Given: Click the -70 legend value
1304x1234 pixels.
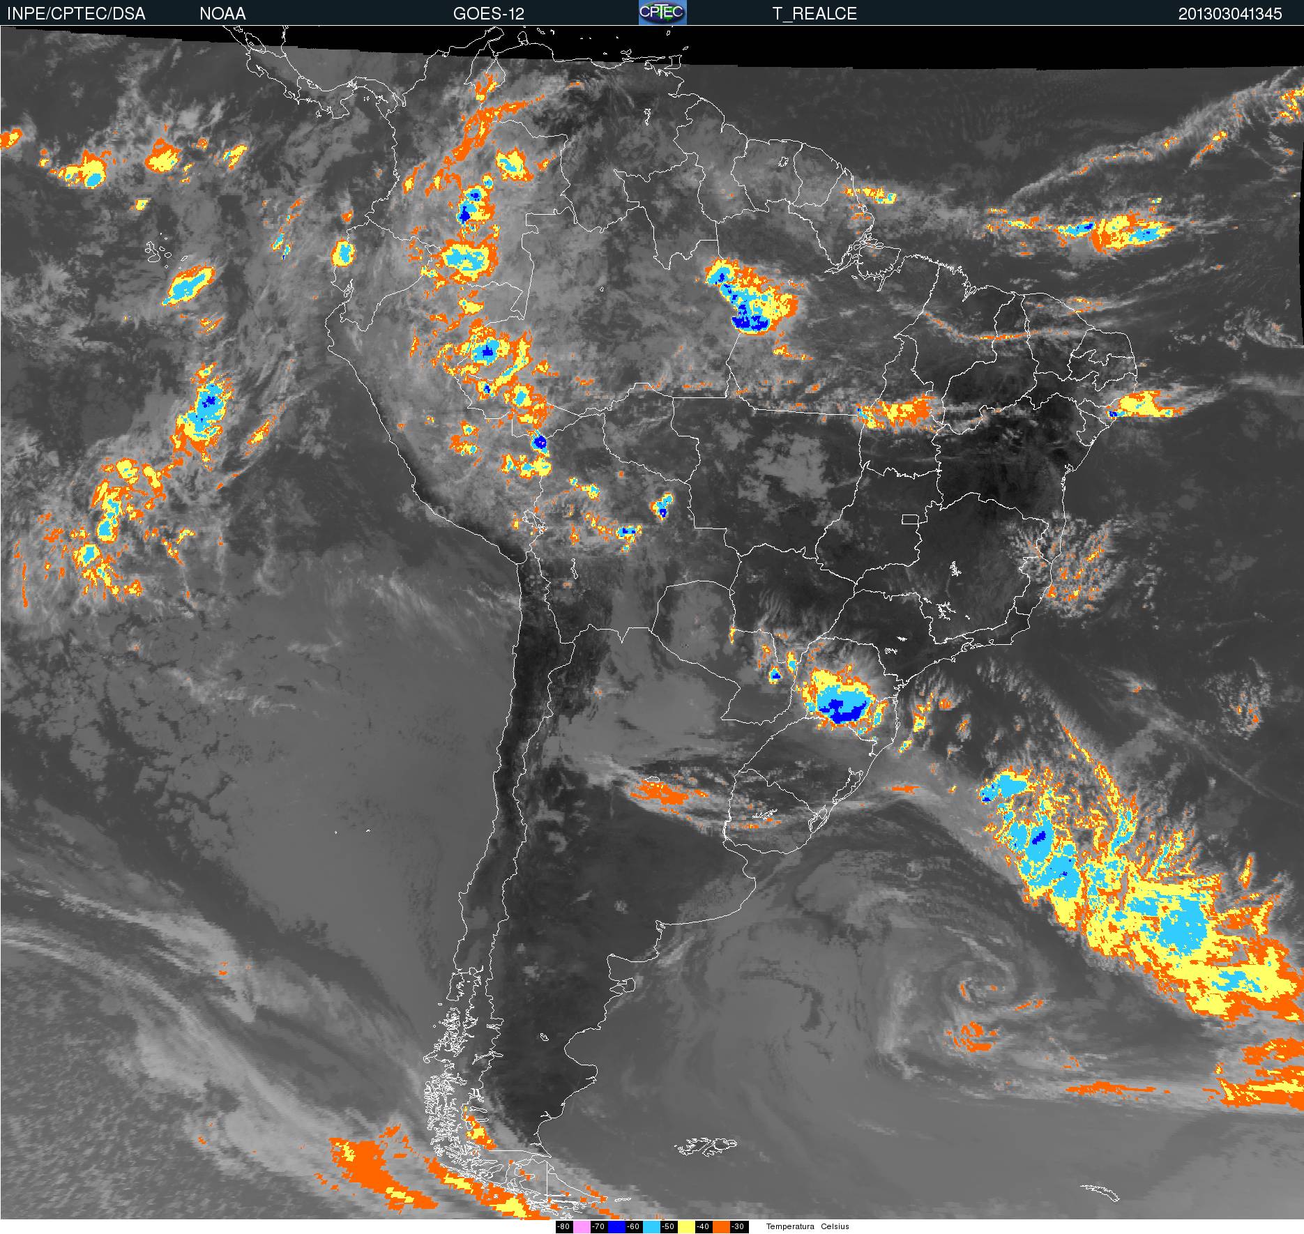Looking at the screenshot, I should 599,1226.
